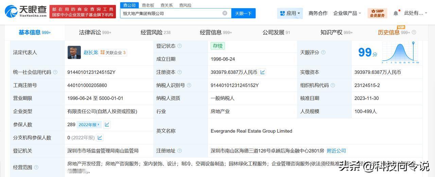435x177 pixels.
Task: Open the 分支机构参保人数 chart icon
Action: [x=100, y=138]
